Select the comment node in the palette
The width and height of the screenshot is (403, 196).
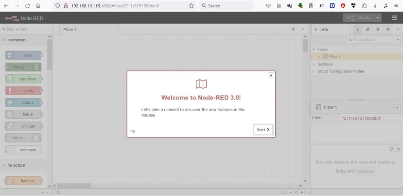click(x=23, y=149)
